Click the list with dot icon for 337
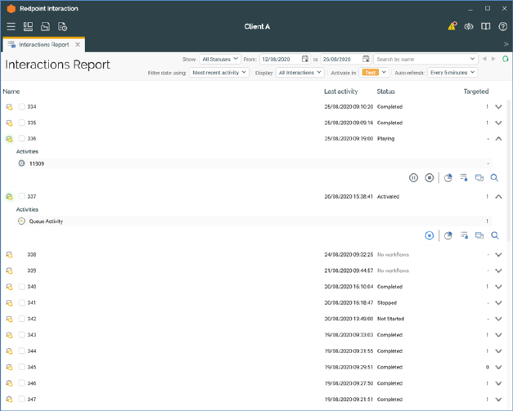Viewport: 513px width, 411px height. coord(464,235)
